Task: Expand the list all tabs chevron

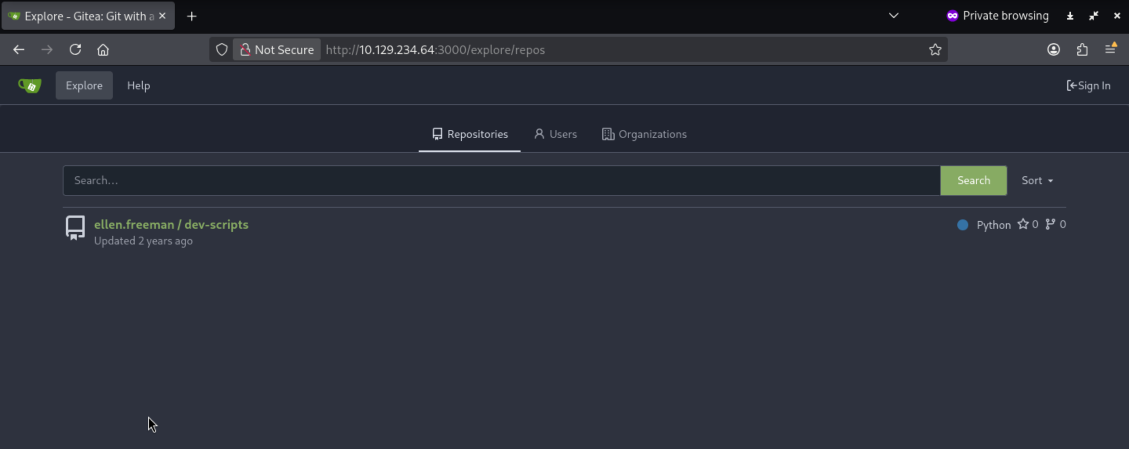Action: click(894, 16)
